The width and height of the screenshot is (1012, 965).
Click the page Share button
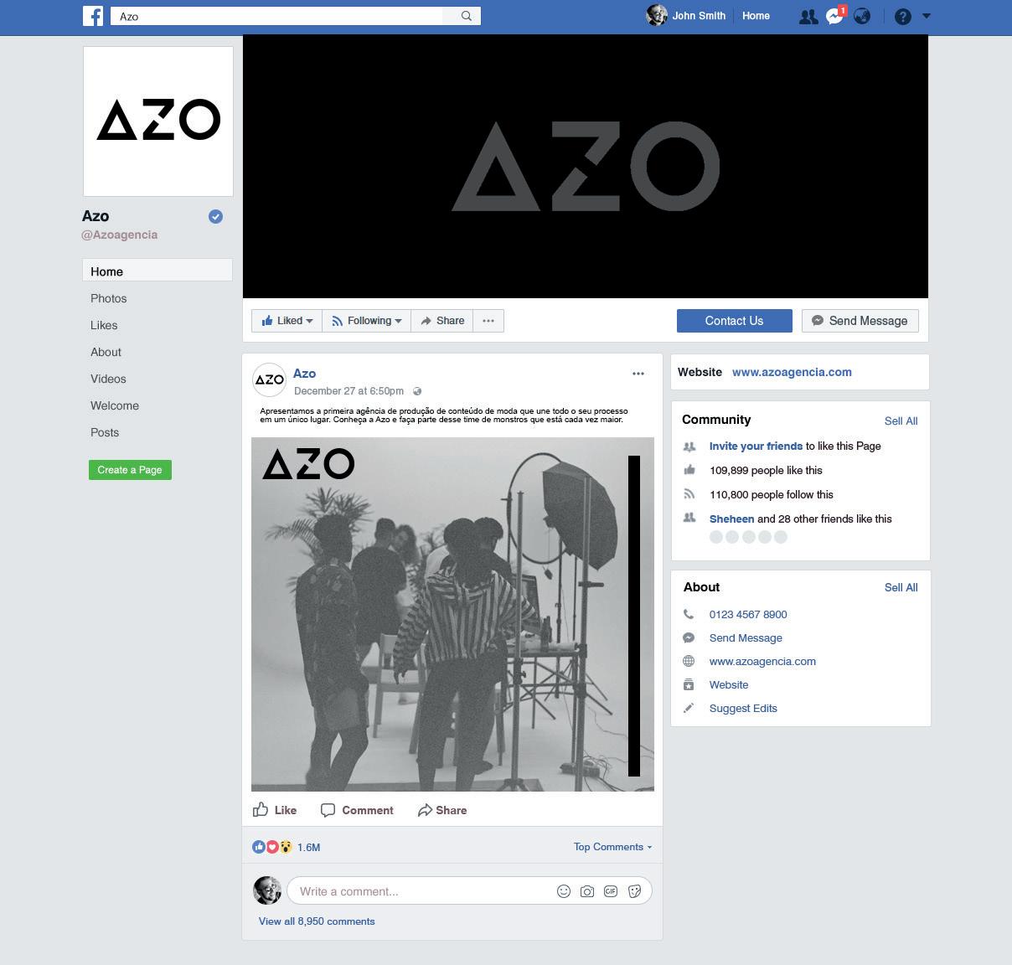click(442, 321)
